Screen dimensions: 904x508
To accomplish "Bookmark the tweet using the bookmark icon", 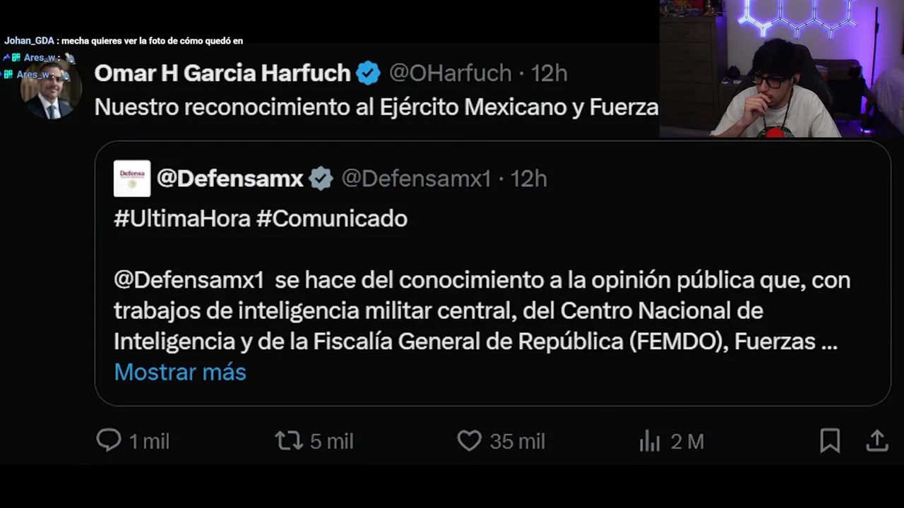I will 830,441.
